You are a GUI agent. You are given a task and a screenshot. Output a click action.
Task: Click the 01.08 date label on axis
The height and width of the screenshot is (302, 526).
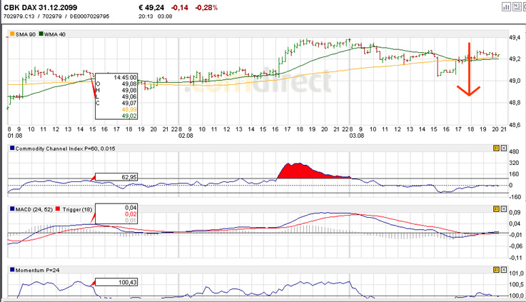pos(15,136)
